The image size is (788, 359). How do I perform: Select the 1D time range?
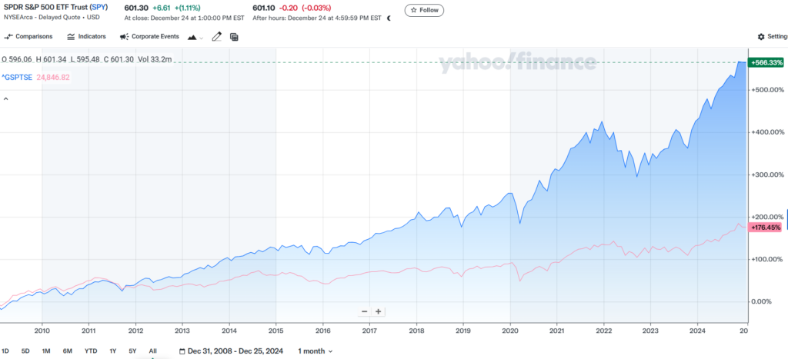pyautogui.click(x=6, y=351)
